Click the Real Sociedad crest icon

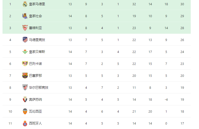25,16
